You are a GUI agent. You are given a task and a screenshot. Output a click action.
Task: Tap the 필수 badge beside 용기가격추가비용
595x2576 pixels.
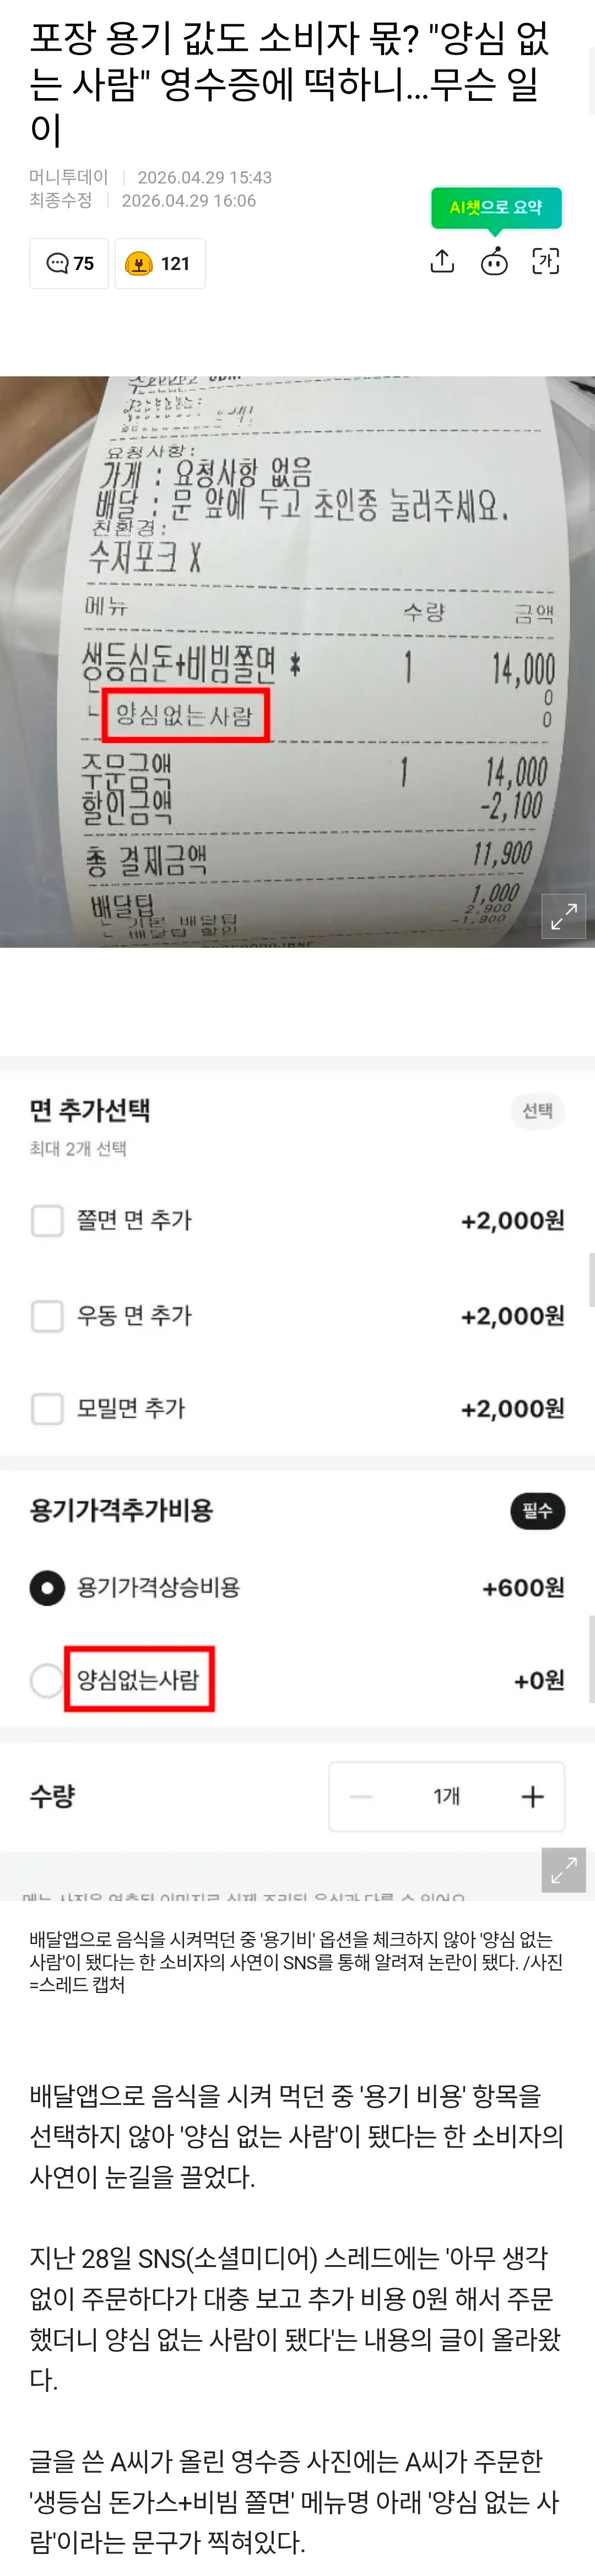coord(538,1511)
